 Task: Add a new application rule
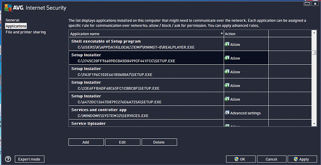pyautogui.click(x=86, y=142)
